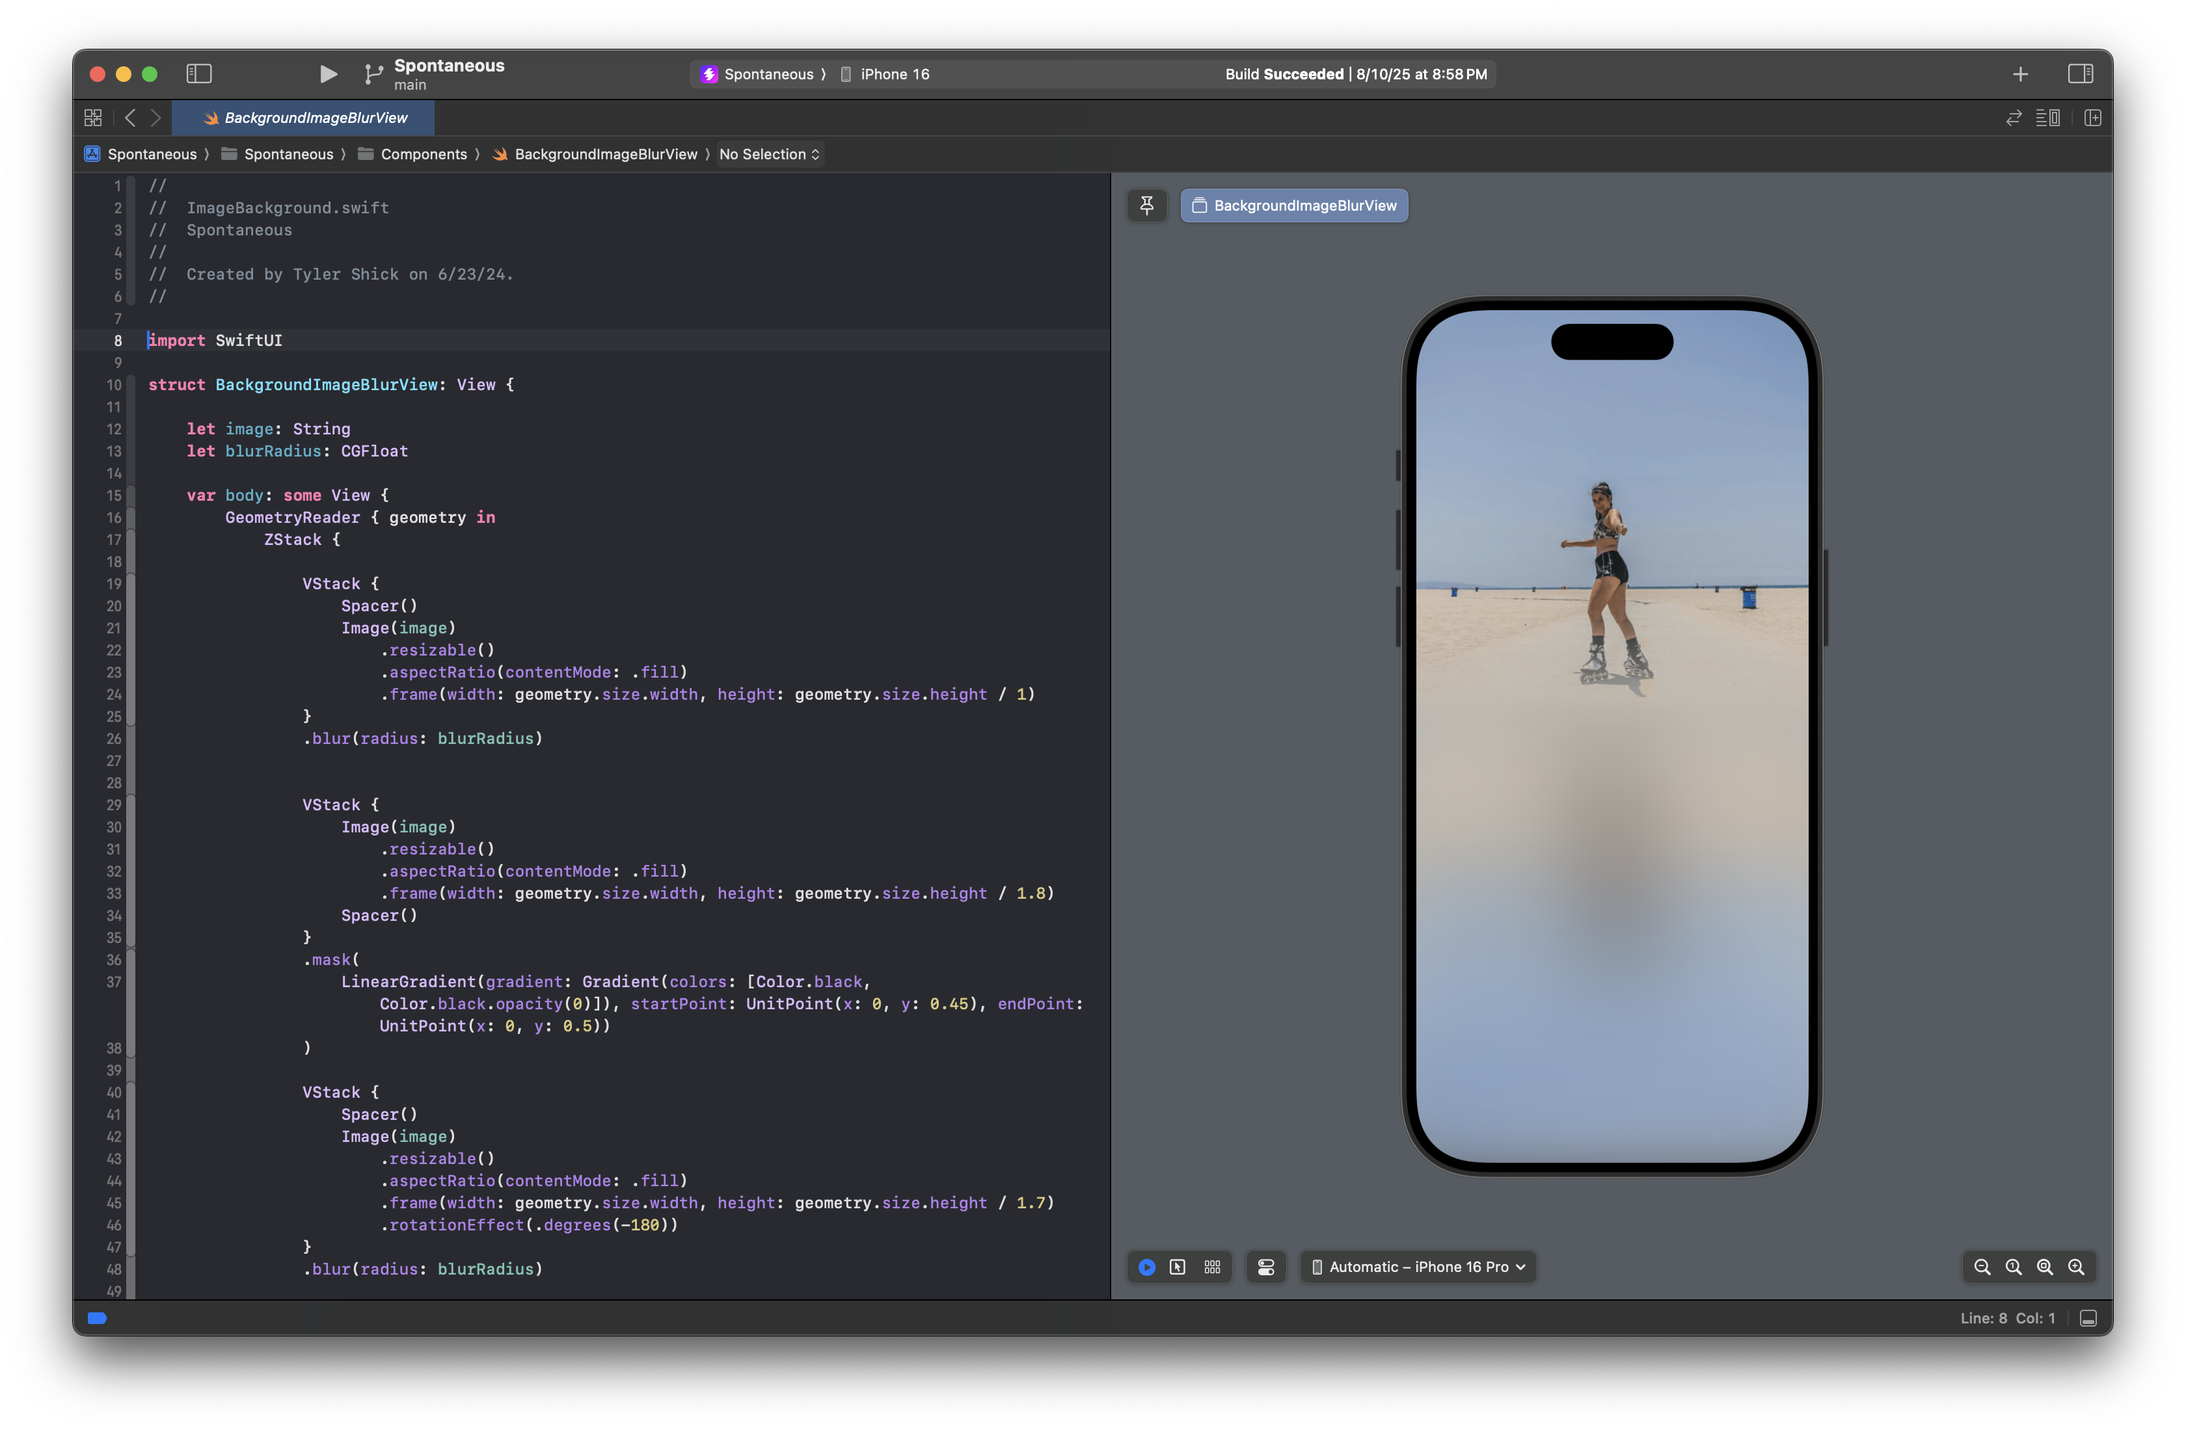Click '.rotationEffect(.degrees(-180))' line
Screen dimensions: 2186x1432
(529, 1225)
